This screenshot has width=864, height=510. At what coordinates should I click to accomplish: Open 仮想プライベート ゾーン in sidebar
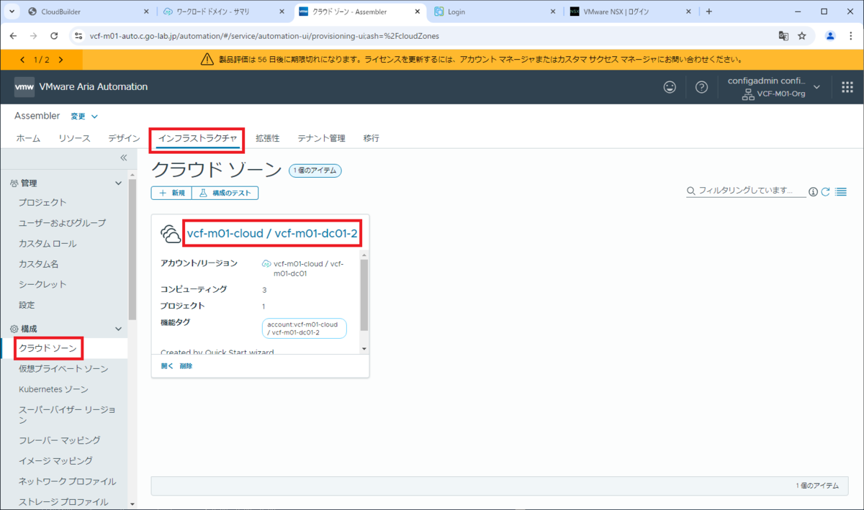tap(63, 369)
